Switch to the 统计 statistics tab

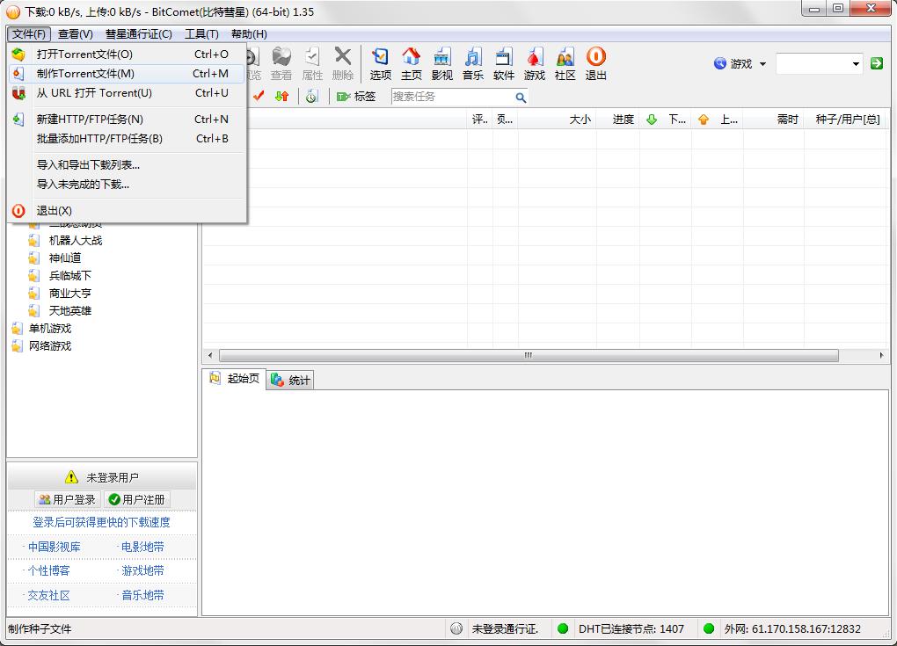290,380
